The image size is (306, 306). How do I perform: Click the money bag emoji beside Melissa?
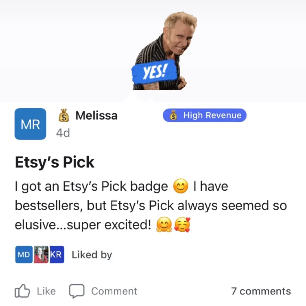[x=64, y=115]
